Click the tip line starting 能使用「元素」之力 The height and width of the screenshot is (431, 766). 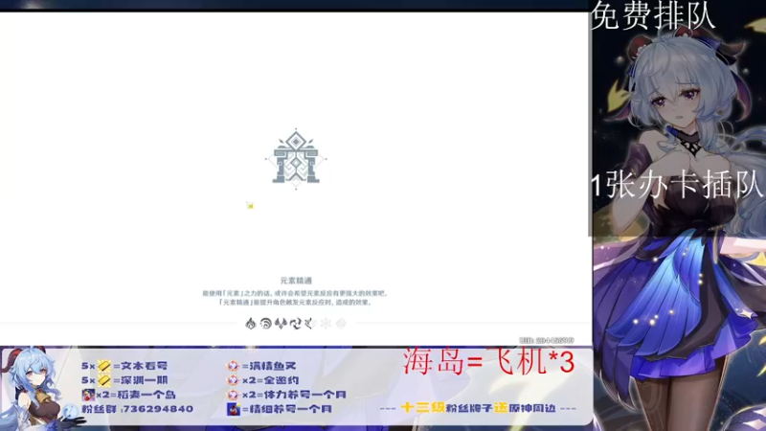(x=296, y=294)
